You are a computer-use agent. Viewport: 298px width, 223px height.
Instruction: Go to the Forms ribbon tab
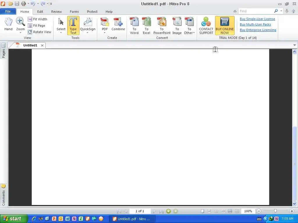point(74,12)
